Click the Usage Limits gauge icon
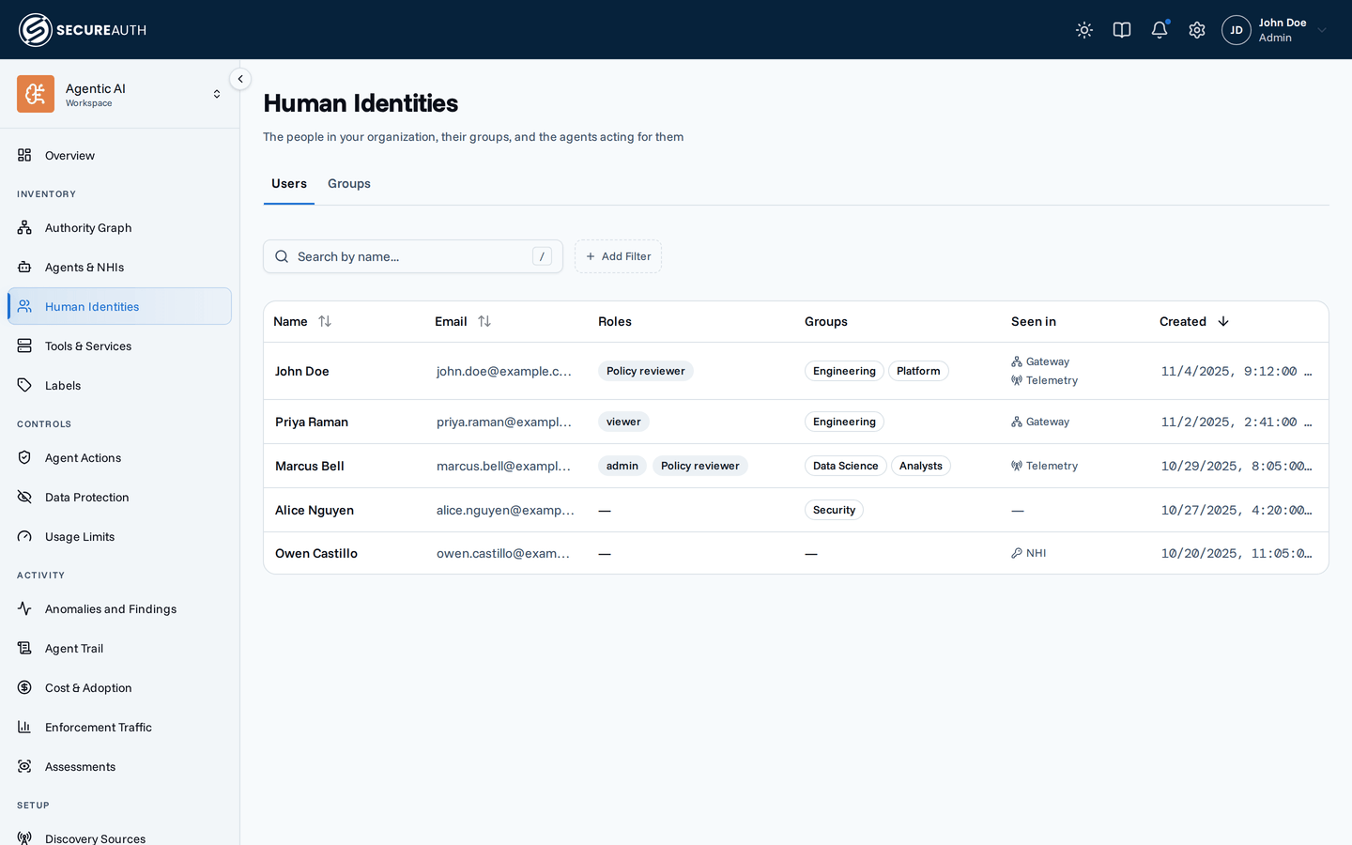 [x=24, y=537]
